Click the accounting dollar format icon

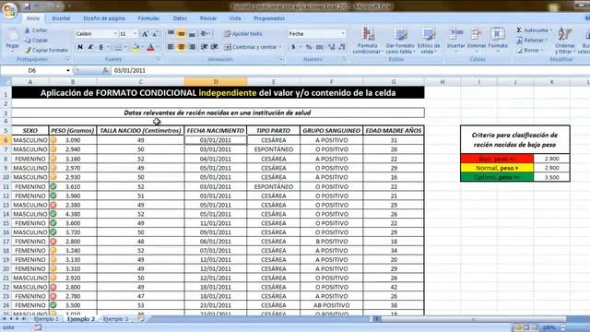[x=293, y=47]
